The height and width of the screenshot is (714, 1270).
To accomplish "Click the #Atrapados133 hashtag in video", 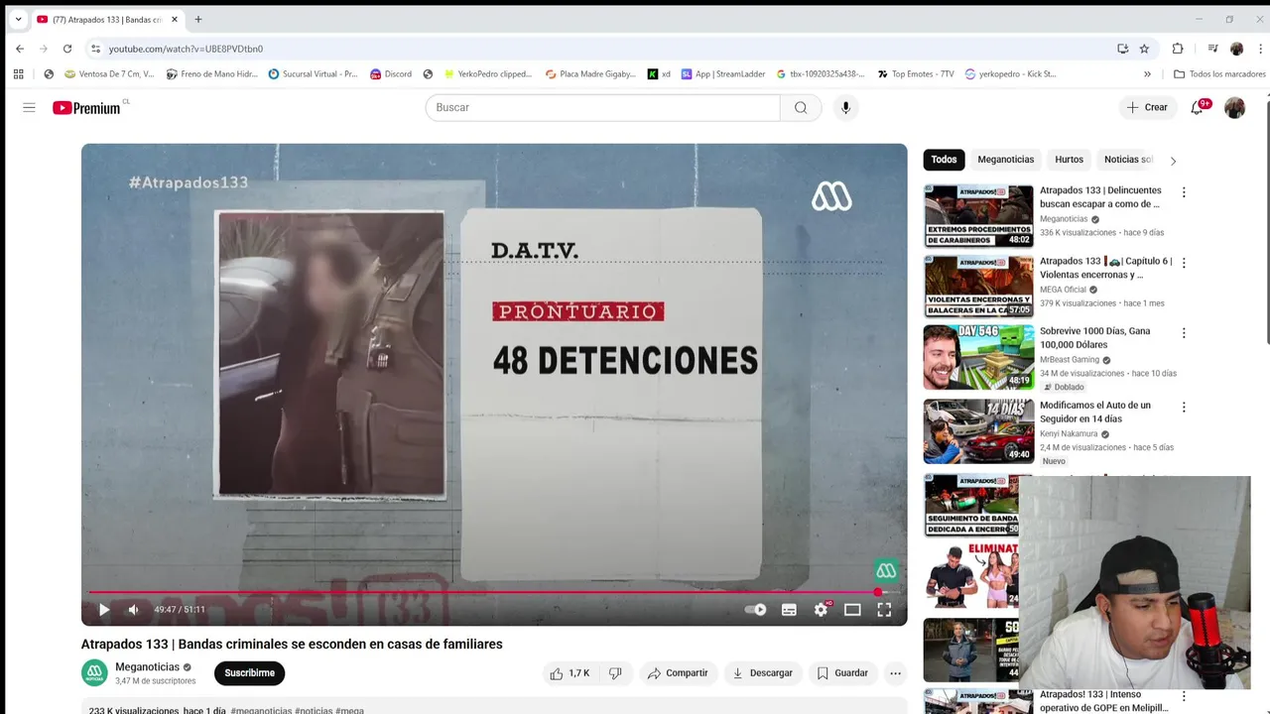I will [189, 182].
